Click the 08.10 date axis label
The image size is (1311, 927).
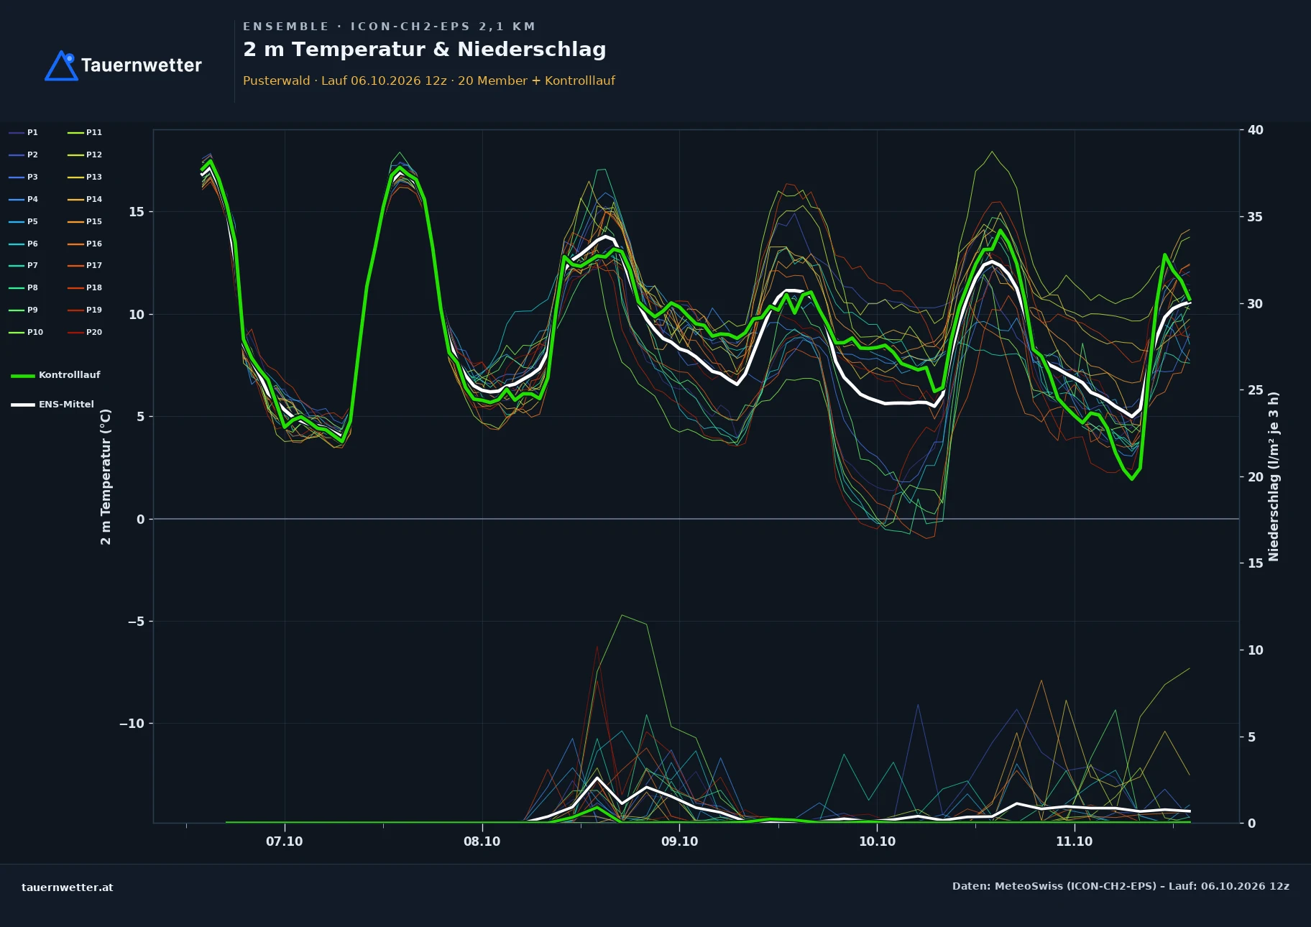click(x=482, y=841)
